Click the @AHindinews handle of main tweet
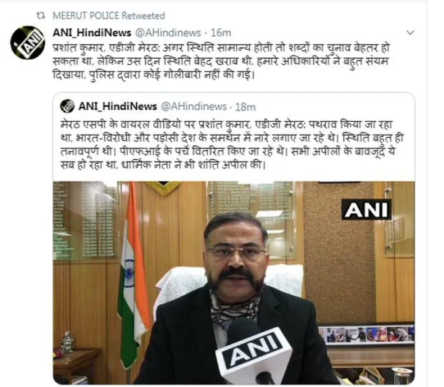Viewport: 444px width, 387px height. click(x=168, y=33)
